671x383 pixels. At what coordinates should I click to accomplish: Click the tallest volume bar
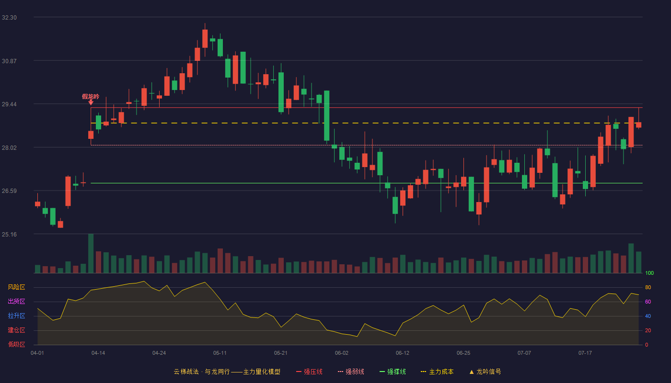pos(91,253)
